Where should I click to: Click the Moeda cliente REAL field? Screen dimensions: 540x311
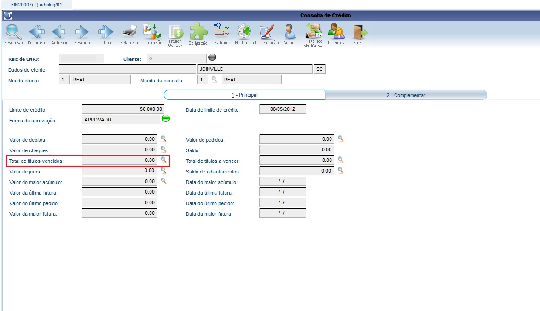coord(101,80)
